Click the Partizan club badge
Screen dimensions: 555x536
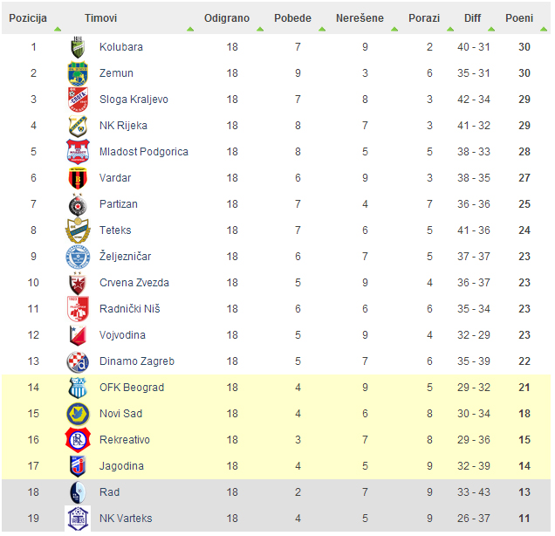tap(78, 204)
